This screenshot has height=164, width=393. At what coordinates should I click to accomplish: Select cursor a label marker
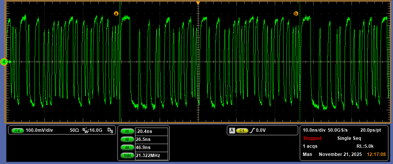tap(116, 13)
